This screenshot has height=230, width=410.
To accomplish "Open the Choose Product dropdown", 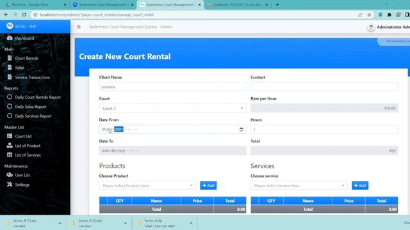I will tap(147, 186).
